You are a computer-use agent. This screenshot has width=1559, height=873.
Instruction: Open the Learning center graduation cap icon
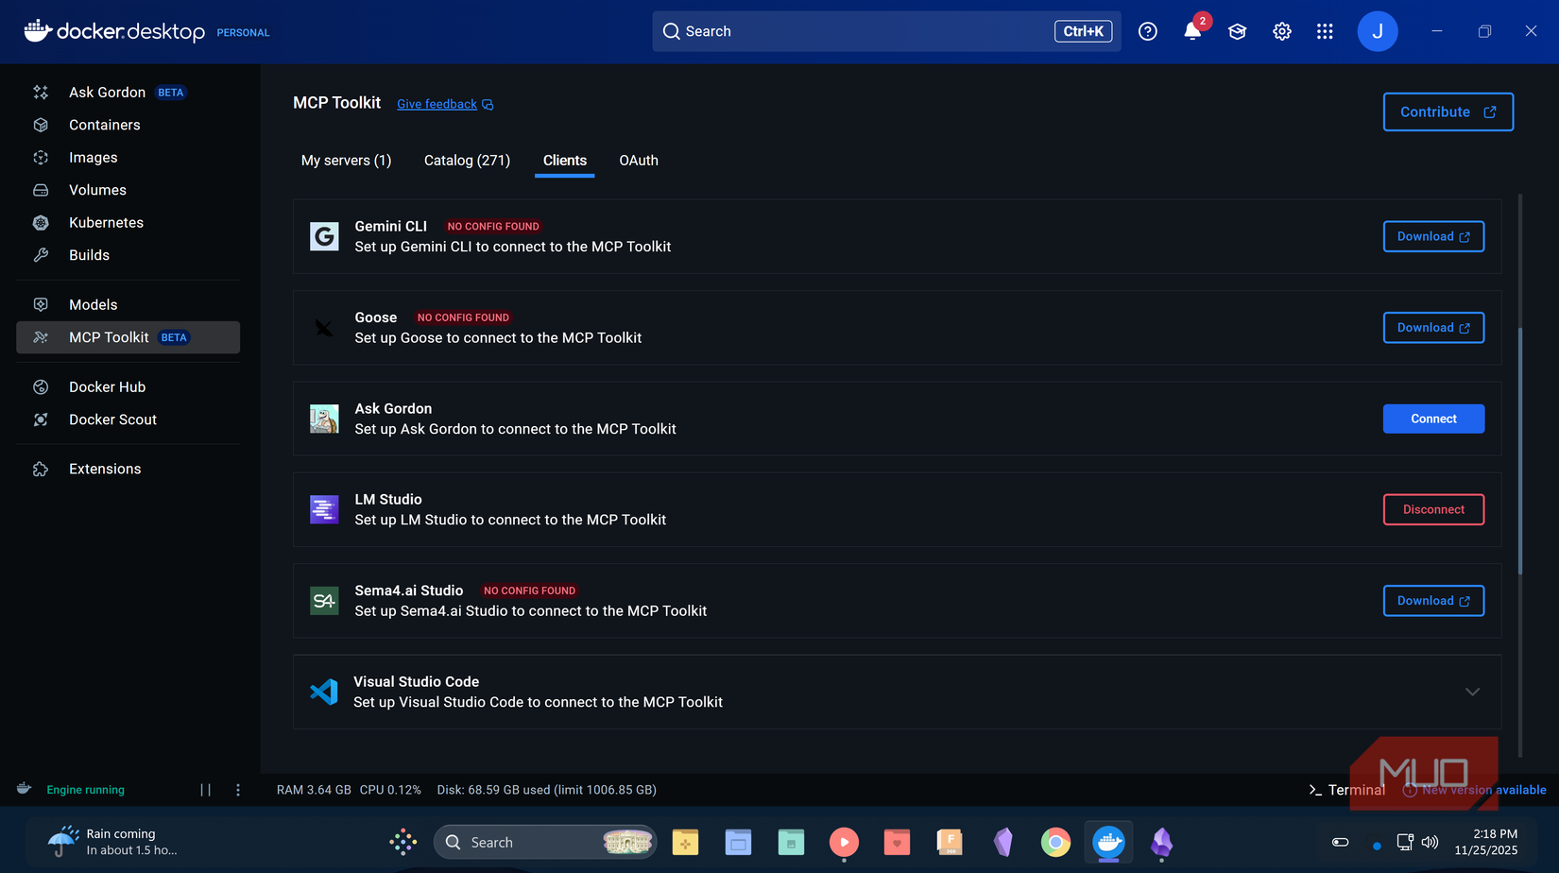pyautogui.click(x=1237, y=32)
